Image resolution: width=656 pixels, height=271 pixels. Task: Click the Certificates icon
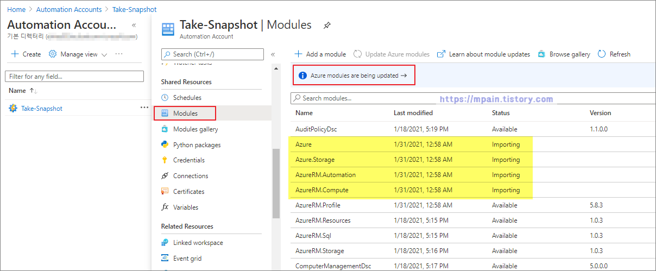click(165, 191)
